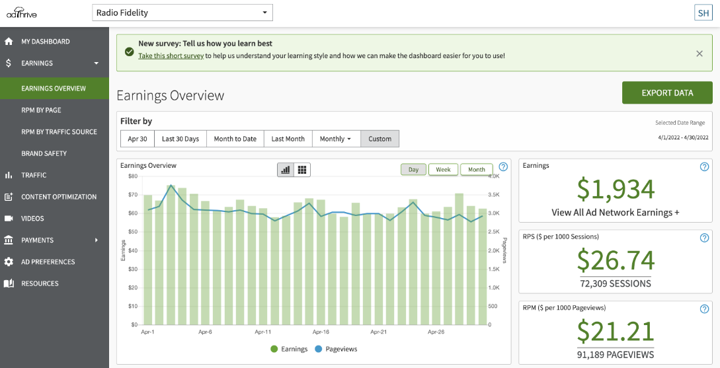The height and width of the screenshot is (368, 720).
Task: Open Brand Safety page
Action: pyautogui.click(x=44, y=153)
